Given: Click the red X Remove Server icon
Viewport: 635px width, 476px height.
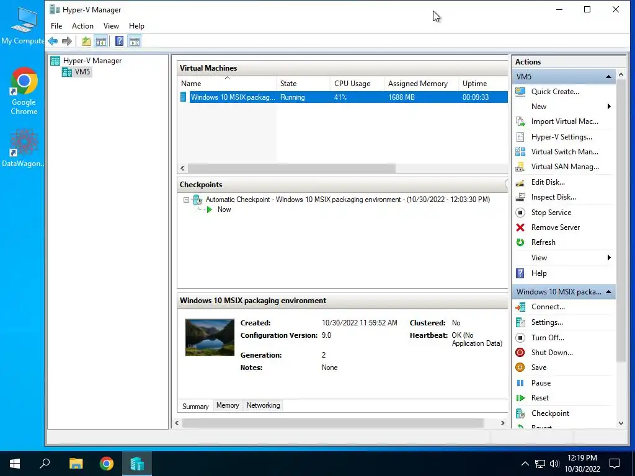Looking at the screenshot, I should pyautogui.click(x=520, y=227).
